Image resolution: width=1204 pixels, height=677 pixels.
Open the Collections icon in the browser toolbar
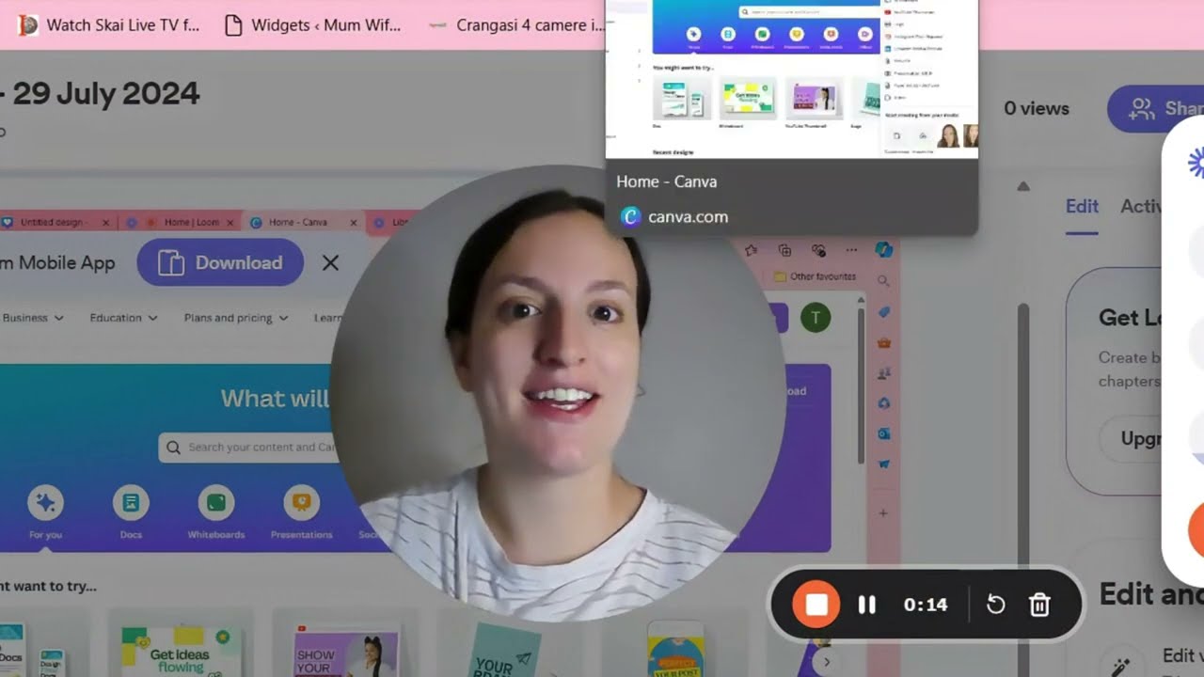click(x=784, y=250)
